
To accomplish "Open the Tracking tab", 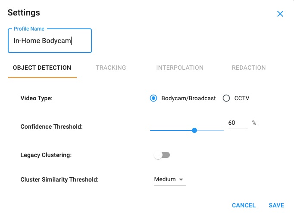I will (x=111, y=68).
